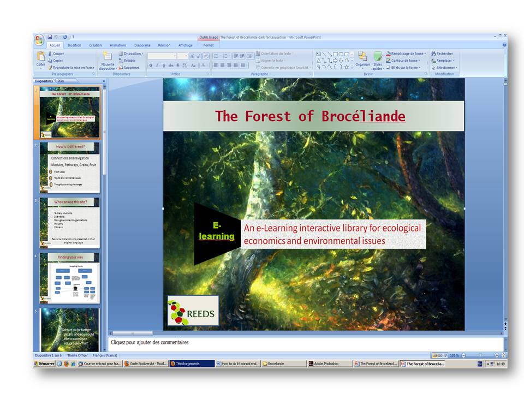Select the triangle shape in the shapes gallery
Viewport: 524px width, 393px height.
click(318, 61)
